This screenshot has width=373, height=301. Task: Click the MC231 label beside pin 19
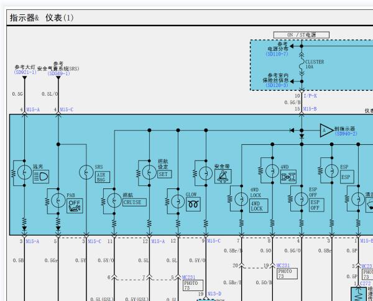click(283, 266)
